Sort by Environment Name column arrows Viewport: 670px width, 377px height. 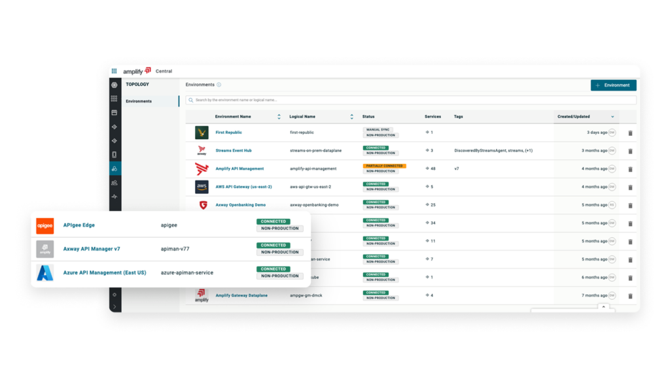pos(279,116)
